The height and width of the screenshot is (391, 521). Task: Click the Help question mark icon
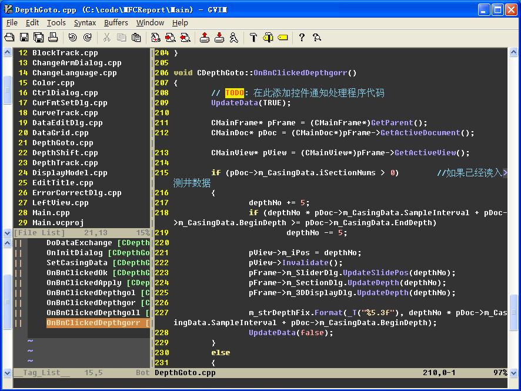302,38
